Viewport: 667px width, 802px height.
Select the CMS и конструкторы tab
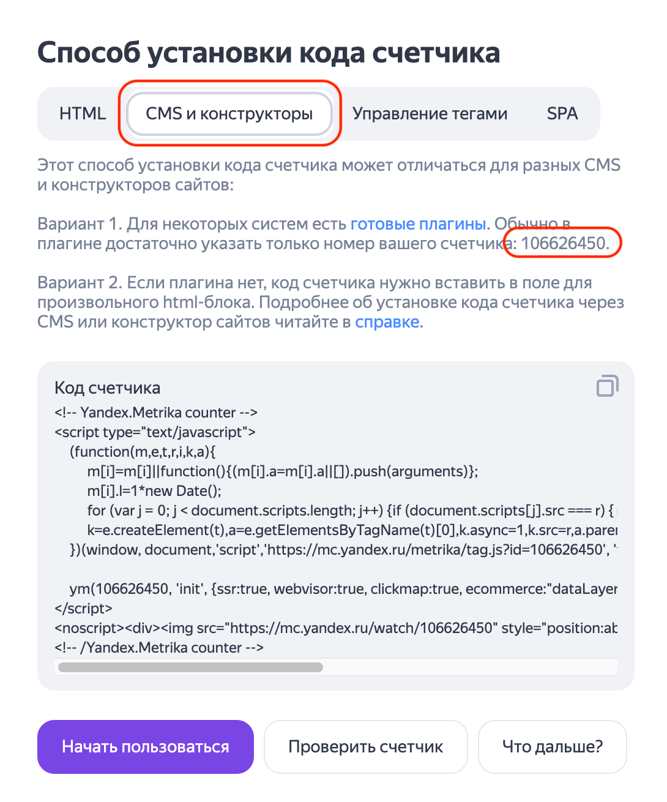tap(229, 114)
